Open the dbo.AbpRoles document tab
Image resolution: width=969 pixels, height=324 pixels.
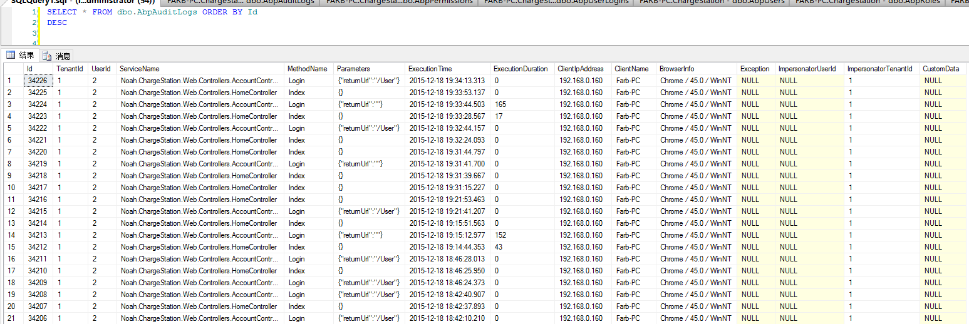point(868,3)
